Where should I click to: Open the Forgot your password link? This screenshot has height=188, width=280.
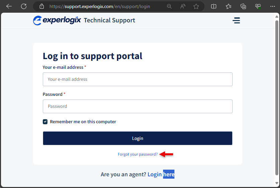coord(138,154)
